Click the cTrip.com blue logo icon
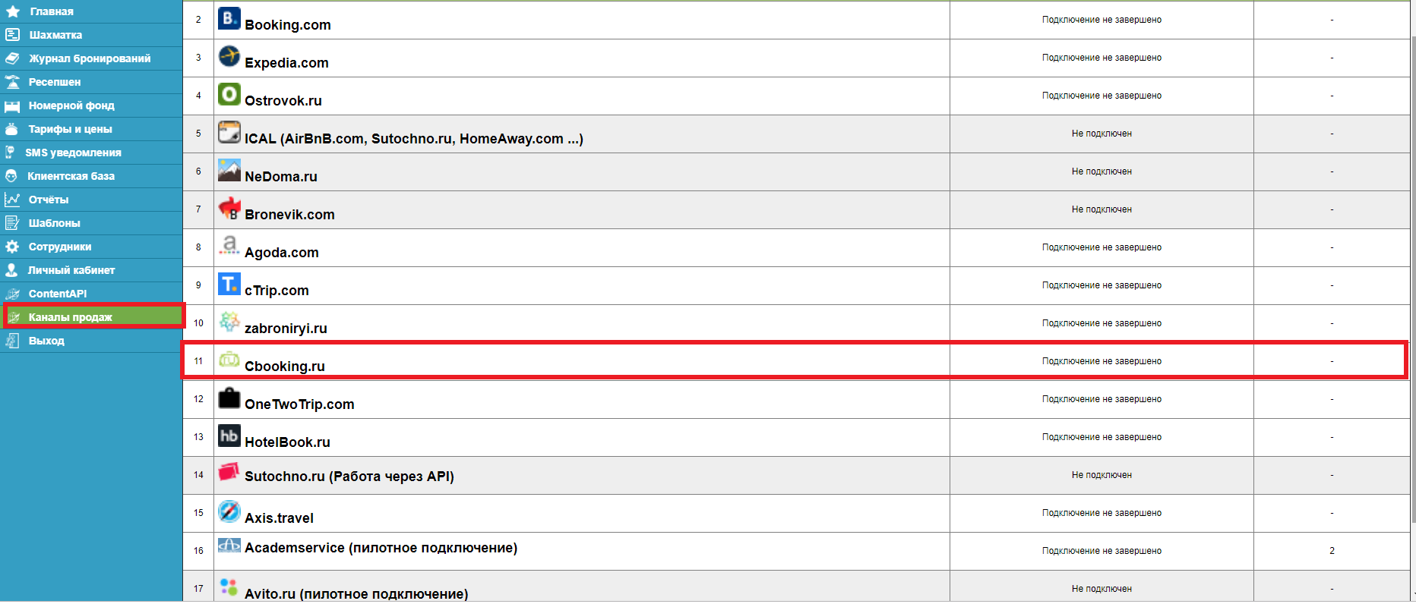1416x604 pixels. click(x=229, y=284)
